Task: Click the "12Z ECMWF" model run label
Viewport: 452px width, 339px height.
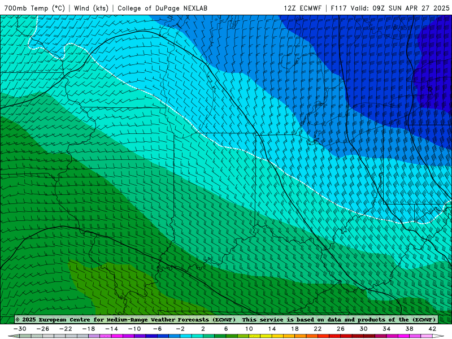Action: click(x=302, y=8)
